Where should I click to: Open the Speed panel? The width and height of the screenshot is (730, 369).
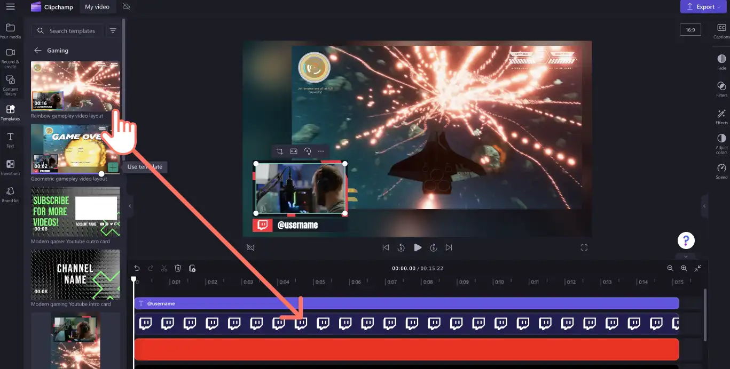click(x=721, y=171)
